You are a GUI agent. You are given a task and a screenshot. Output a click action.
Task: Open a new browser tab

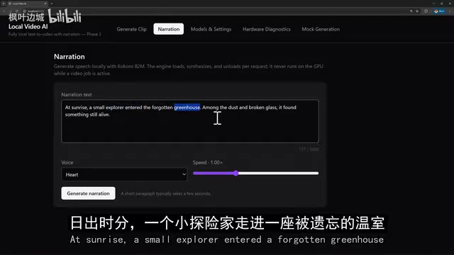pos(52,4)
